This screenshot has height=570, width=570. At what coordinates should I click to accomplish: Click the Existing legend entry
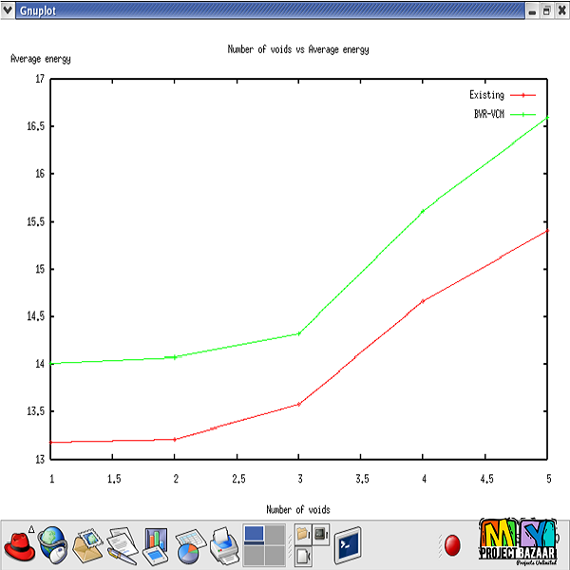[x=486, y=95]
